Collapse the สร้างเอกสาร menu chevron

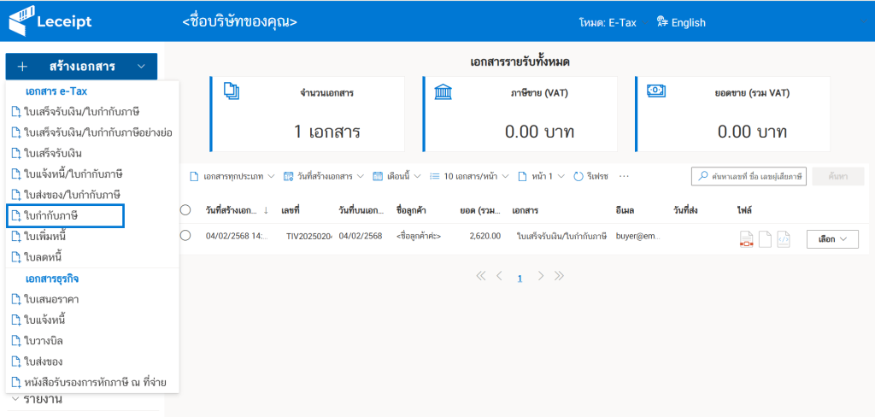(x=141, y=67)
